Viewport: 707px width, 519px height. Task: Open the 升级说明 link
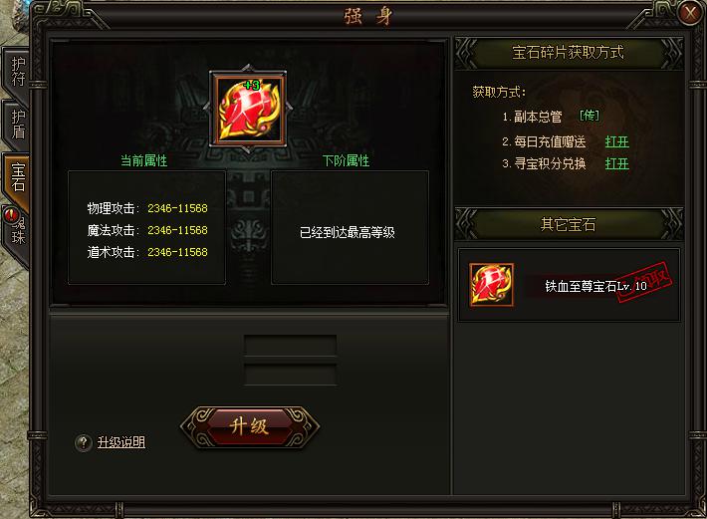point(121,442)
